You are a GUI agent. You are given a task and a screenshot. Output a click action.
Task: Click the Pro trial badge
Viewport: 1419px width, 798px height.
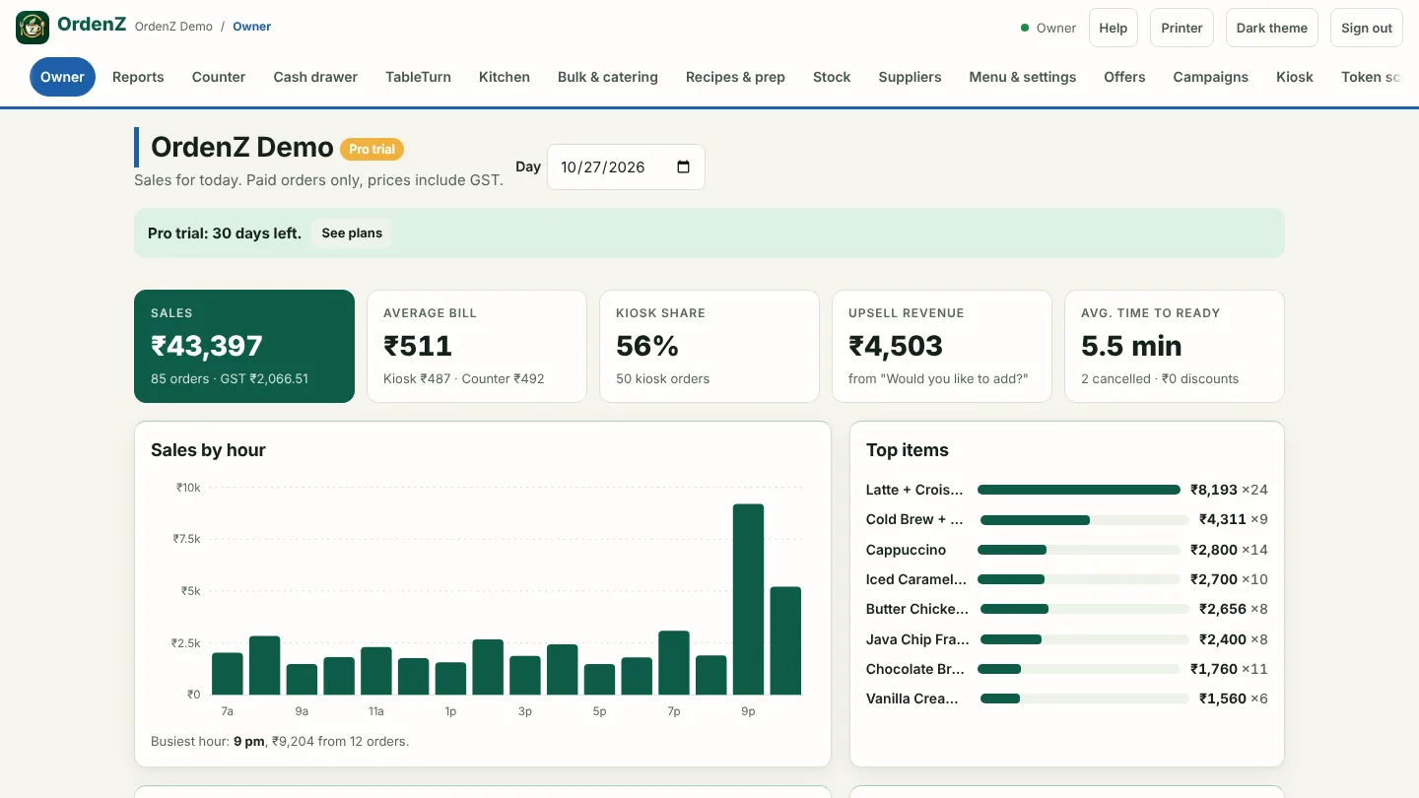click(372, 149)
